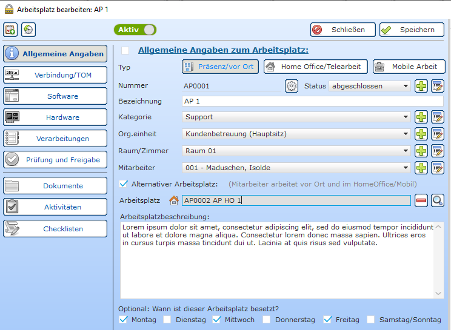Edit Mitarbeiter entries icon
Screen dimensions: 451x330
(x=438, y=168)
